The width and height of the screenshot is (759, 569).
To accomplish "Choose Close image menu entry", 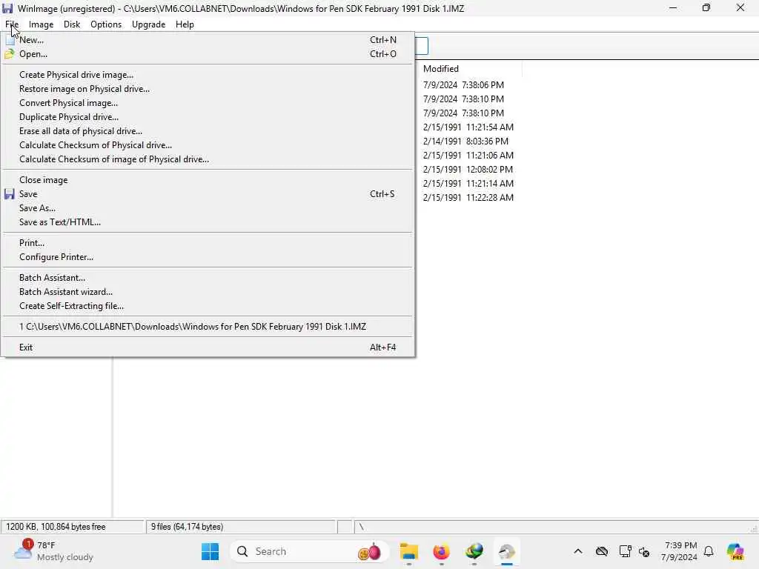I will 208,180.
